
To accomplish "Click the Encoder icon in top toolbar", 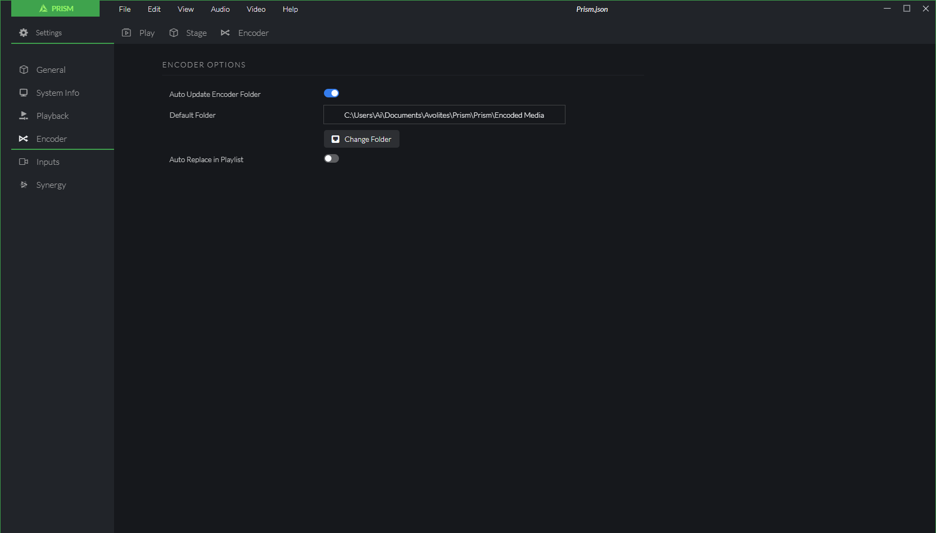I will [225, 33].
